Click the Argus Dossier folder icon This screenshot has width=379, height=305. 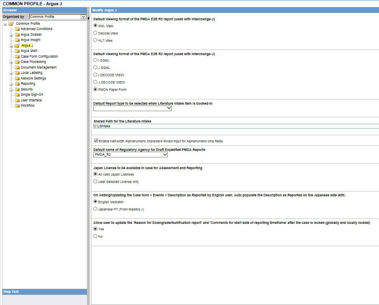17,34
